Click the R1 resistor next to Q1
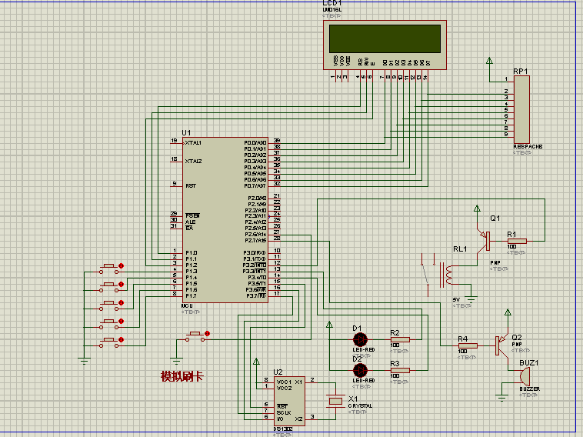This screenshot has width=583, height=437. pyautogui.click(x=517, y=241)
